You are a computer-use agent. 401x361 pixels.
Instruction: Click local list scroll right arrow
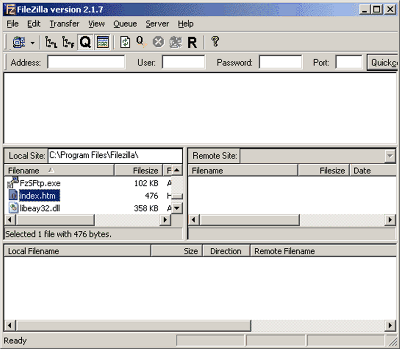tap(165, 220)
